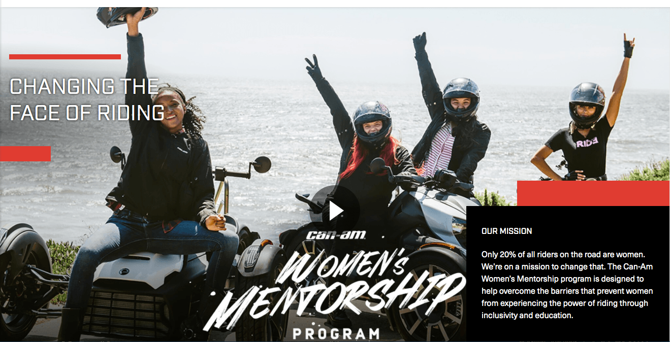Click the helmet of the striped-shirt rider
The height and width of the screenshot is (342, 670).
(x=461, y=97)
